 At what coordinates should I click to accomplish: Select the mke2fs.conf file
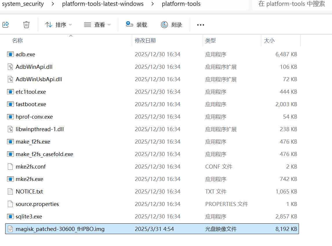[x=30, y=167]
